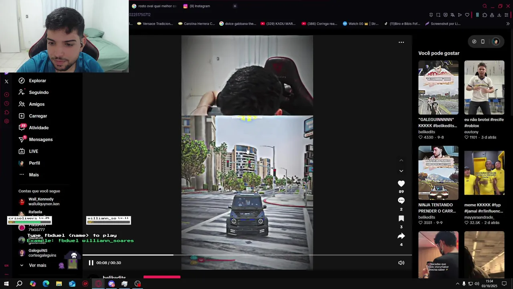Click the belikedits creator name below video
This screenshot has height=289, width=513.
(114, 277)
